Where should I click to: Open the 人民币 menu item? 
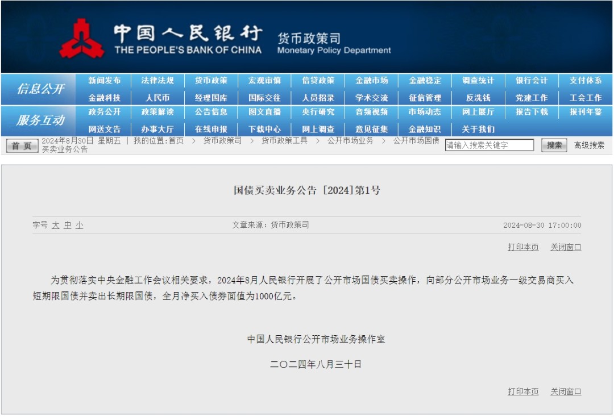pyautogui.click(x=157, y=98)
